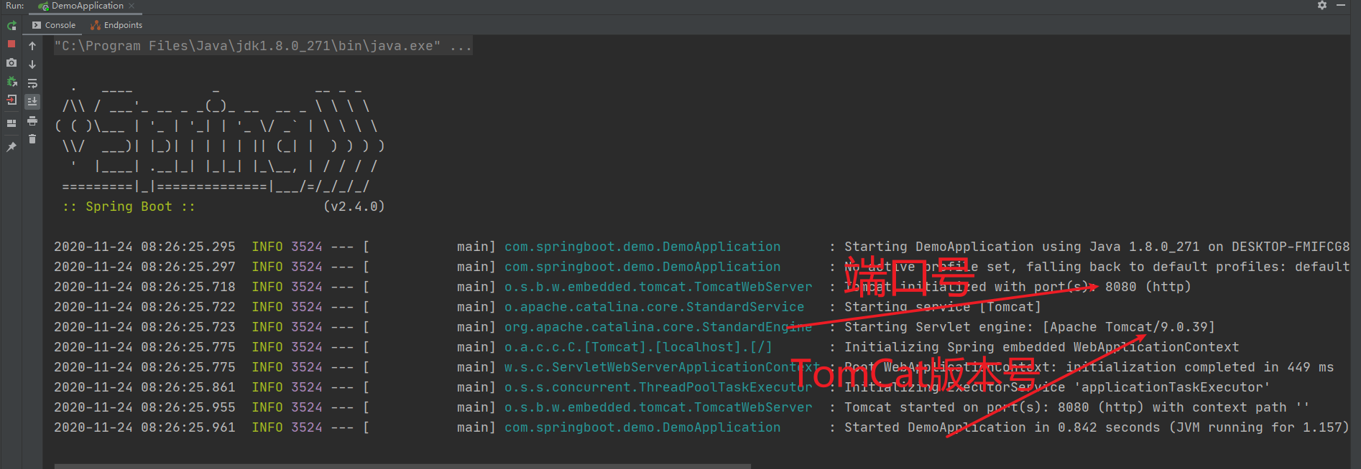Close the DemoApplication run tab
This screenshot has width=1361, height=469.
click(x=132, y=6)
